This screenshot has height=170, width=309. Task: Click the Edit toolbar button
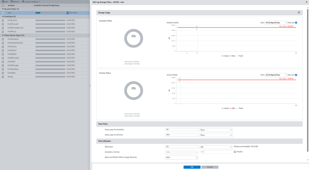tap(5, 2)
